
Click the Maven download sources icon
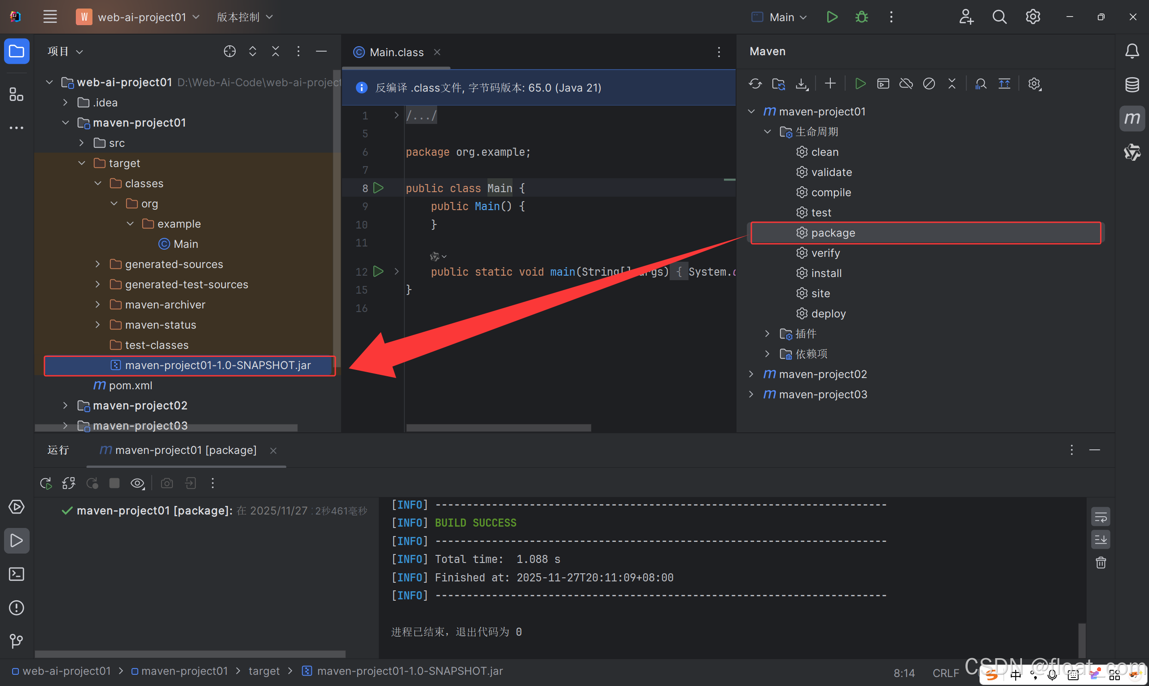[x=802, y=84]
